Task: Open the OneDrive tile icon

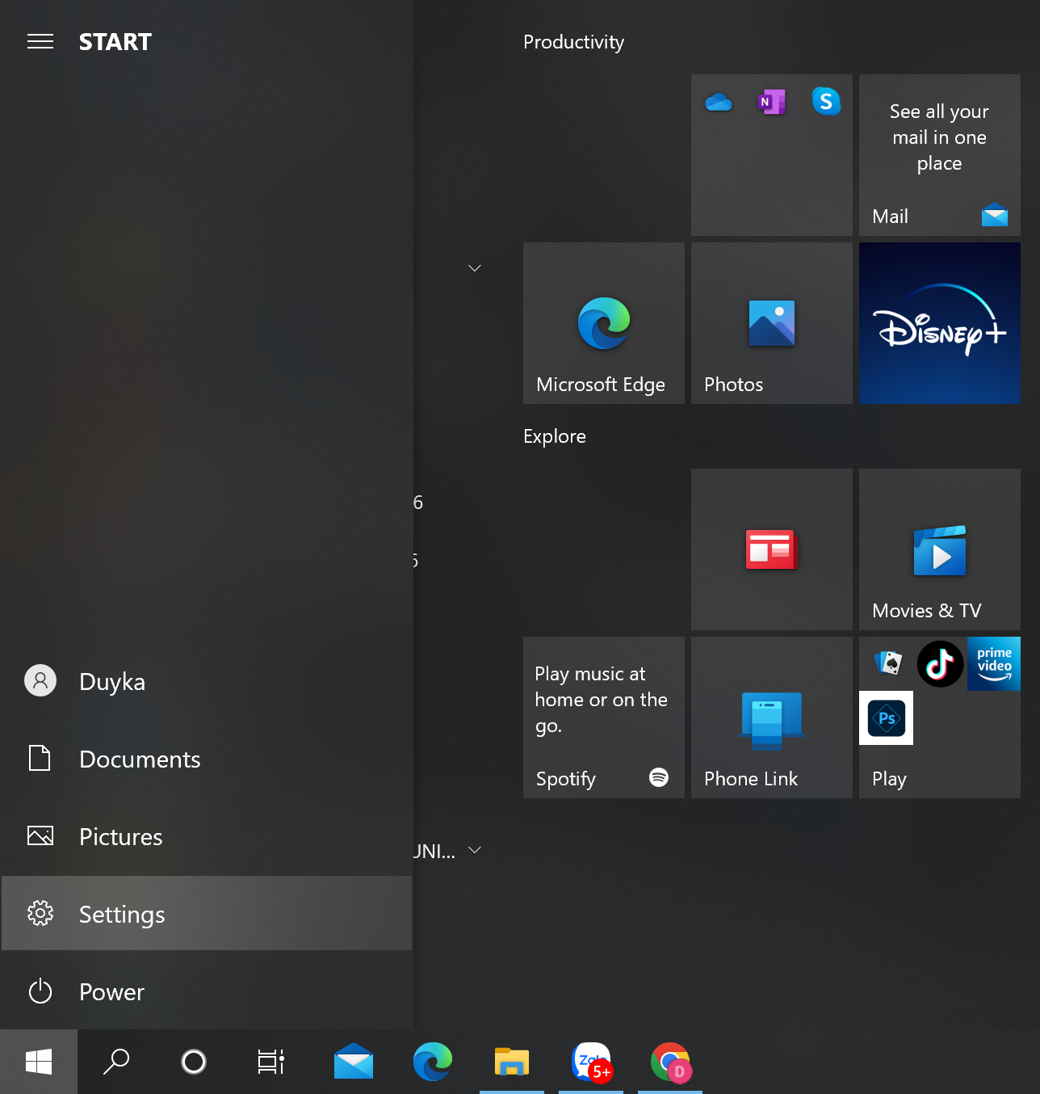Action: [x=719, y=103]
